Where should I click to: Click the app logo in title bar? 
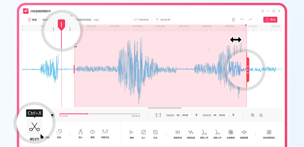(26, 11)
